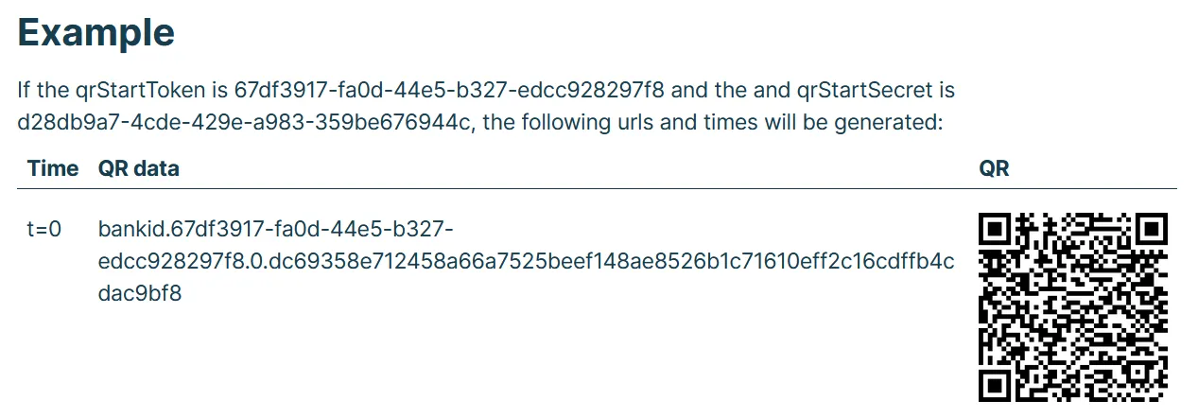
Task: Click the secret value d28db9a7-4cde-429e-a983-359be676944c
Action: 244,122
